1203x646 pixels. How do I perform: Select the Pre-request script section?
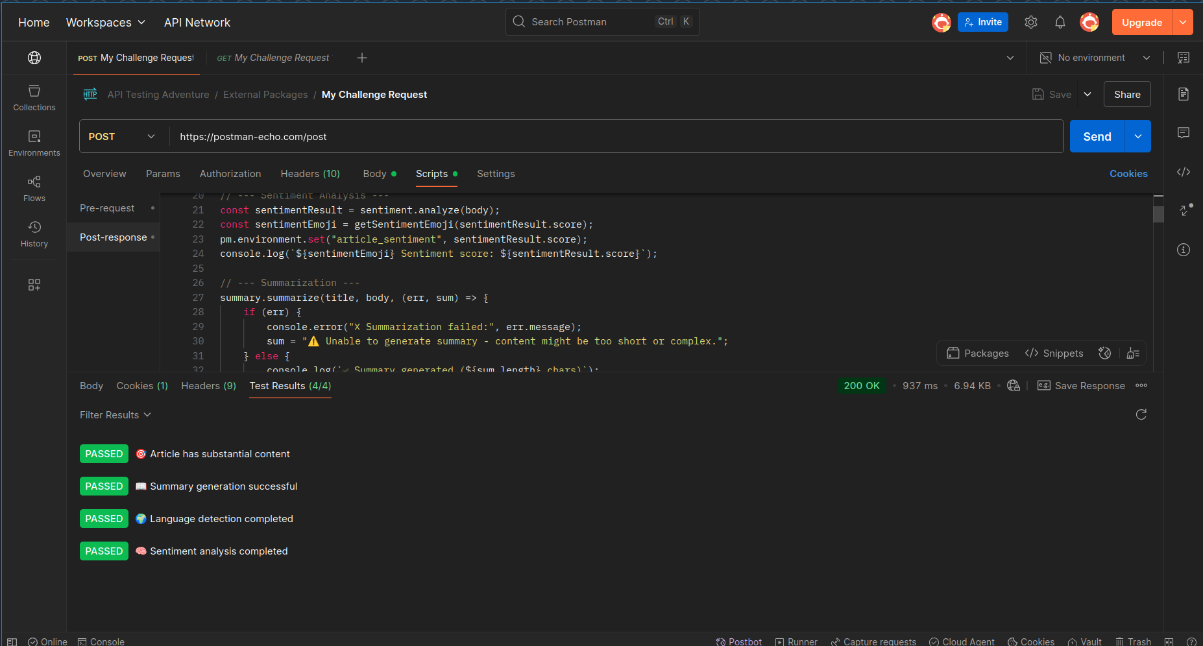(x=108, y=208)
